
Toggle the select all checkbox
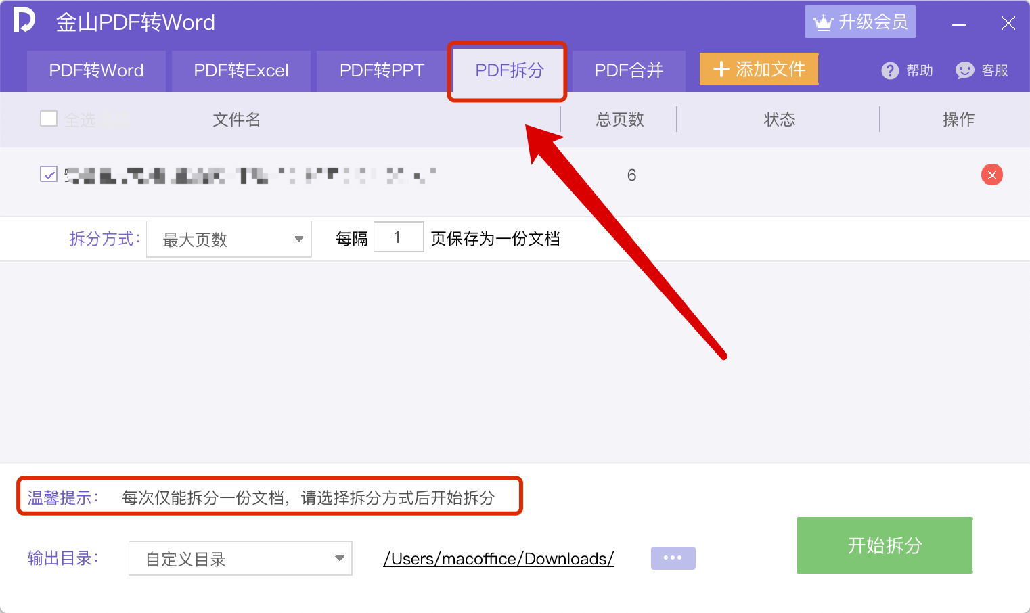[49, 119]
